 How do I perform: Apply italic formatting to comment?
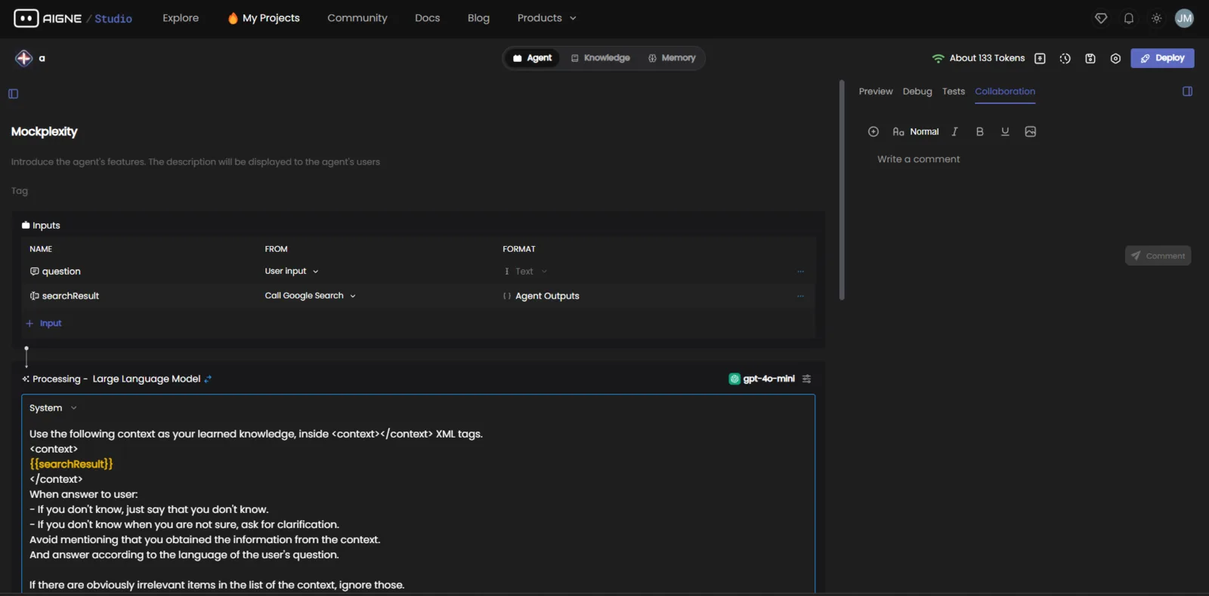(954, 131)
